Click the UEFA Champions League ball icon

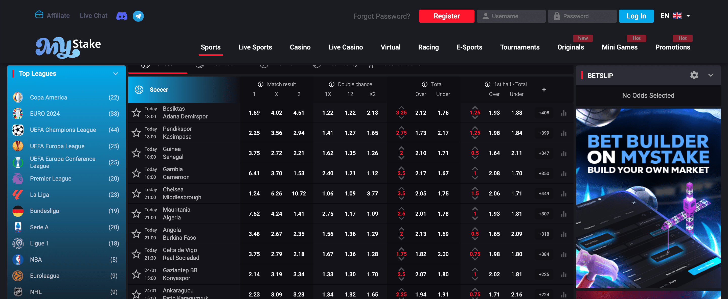tap(18, 130)
